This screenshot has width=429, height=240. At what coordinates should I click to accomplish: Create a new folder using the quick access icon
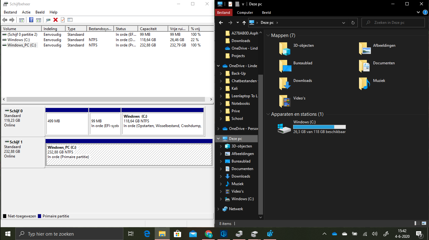[x=237, y=4]
